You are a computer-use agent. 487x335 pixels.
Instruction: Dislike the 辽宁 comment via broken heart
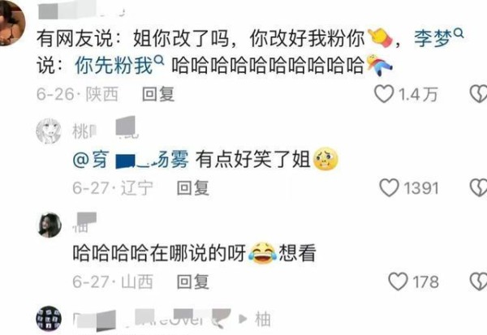coord(478,188)
